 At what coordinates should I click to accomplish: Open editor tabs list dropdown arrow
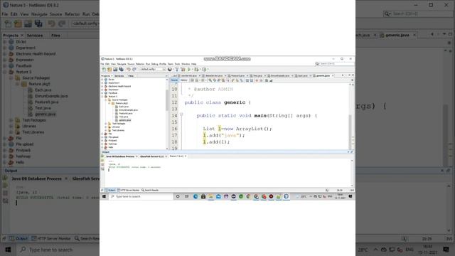(349, 75)
